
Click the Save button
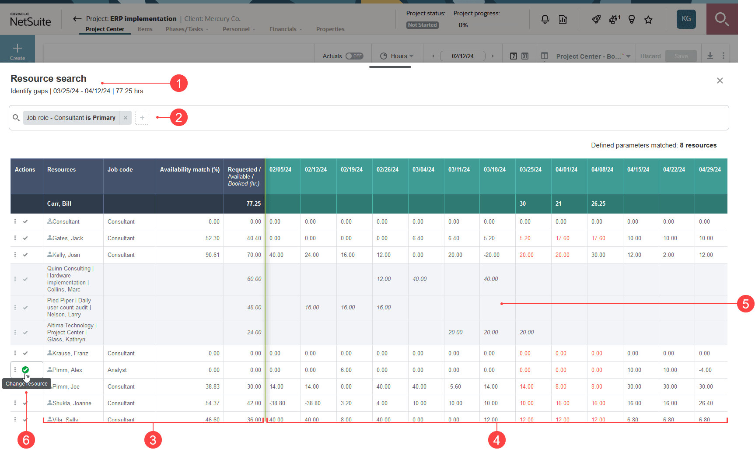point(681,56)
